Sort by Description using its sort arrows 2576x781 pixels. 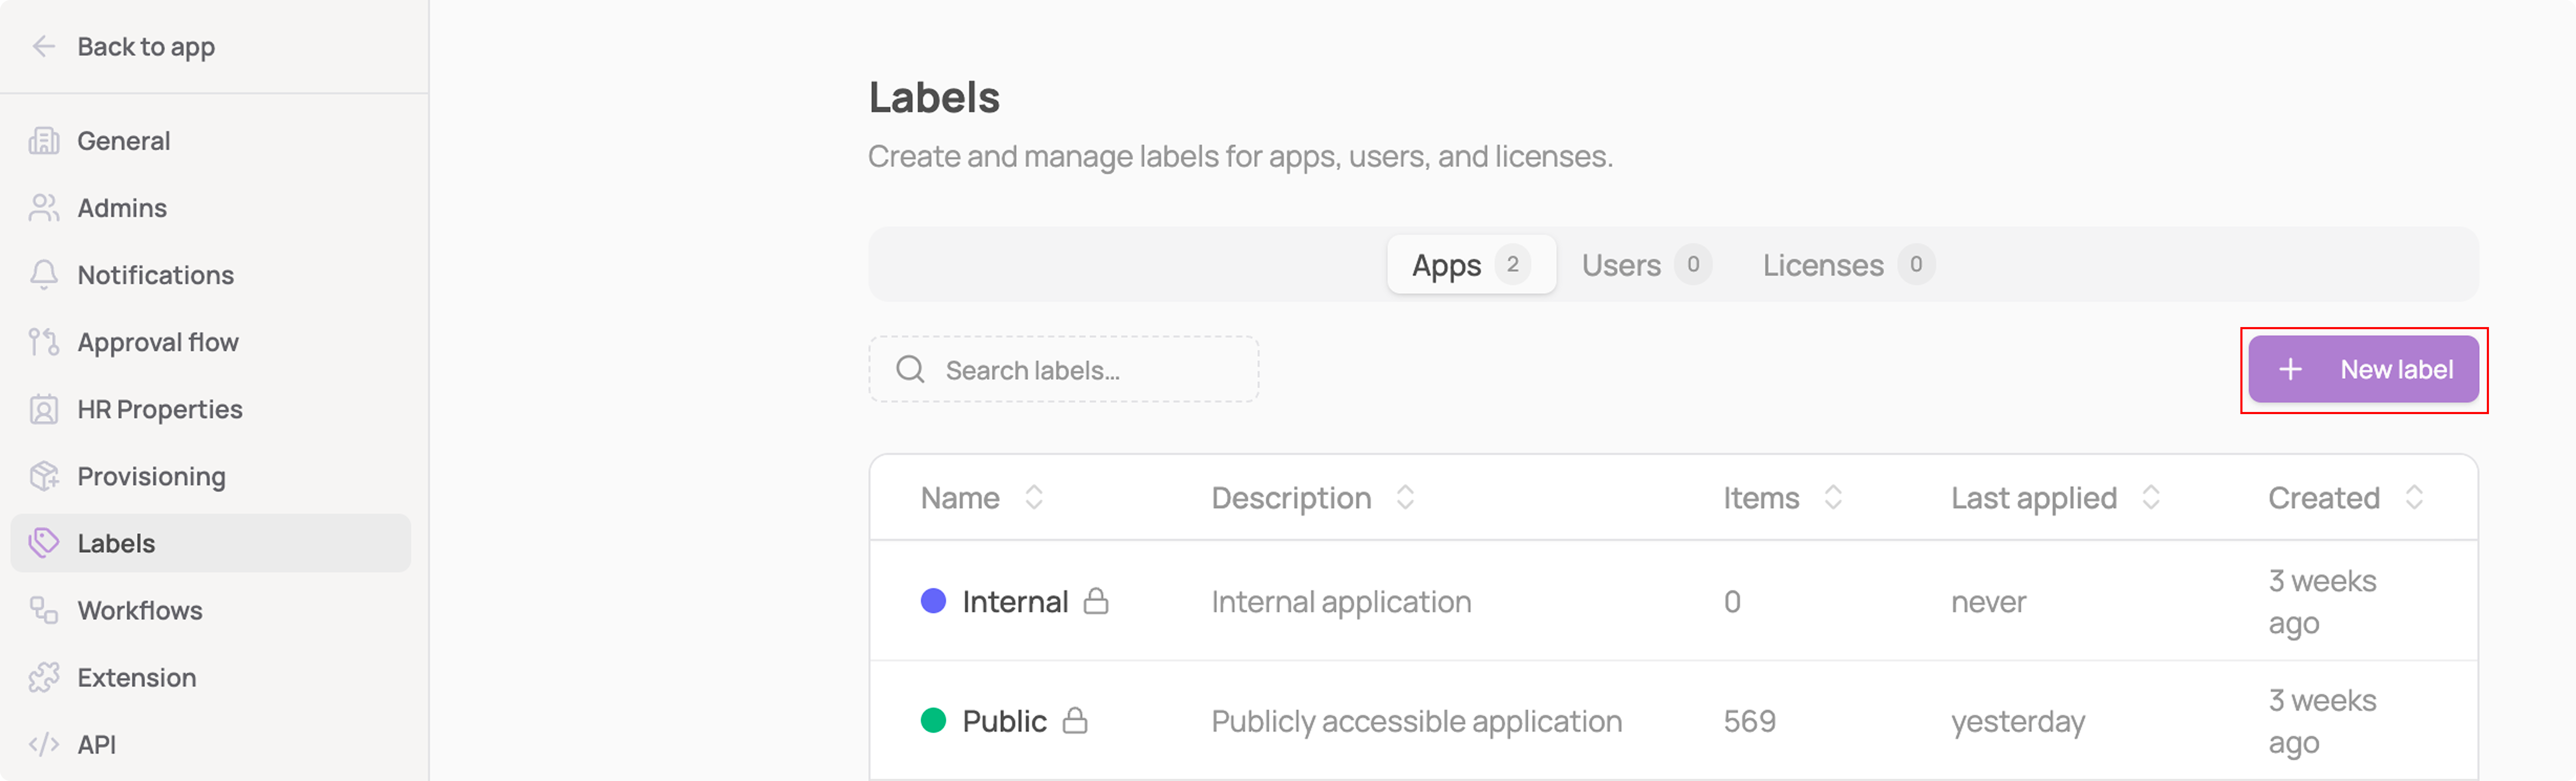pyautogui.click(x=1405, y=497)
